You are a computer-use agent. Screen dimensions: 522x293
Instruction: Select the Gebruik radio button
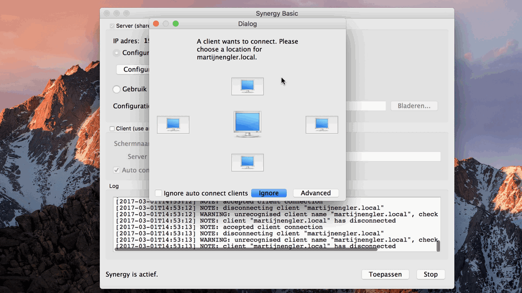(x=116, y=89)
